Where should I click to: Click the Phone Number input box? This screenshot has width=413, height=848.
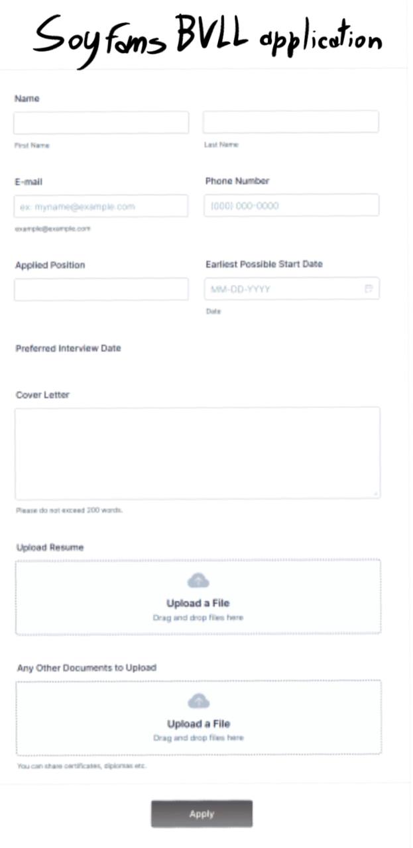coord(292,205)
